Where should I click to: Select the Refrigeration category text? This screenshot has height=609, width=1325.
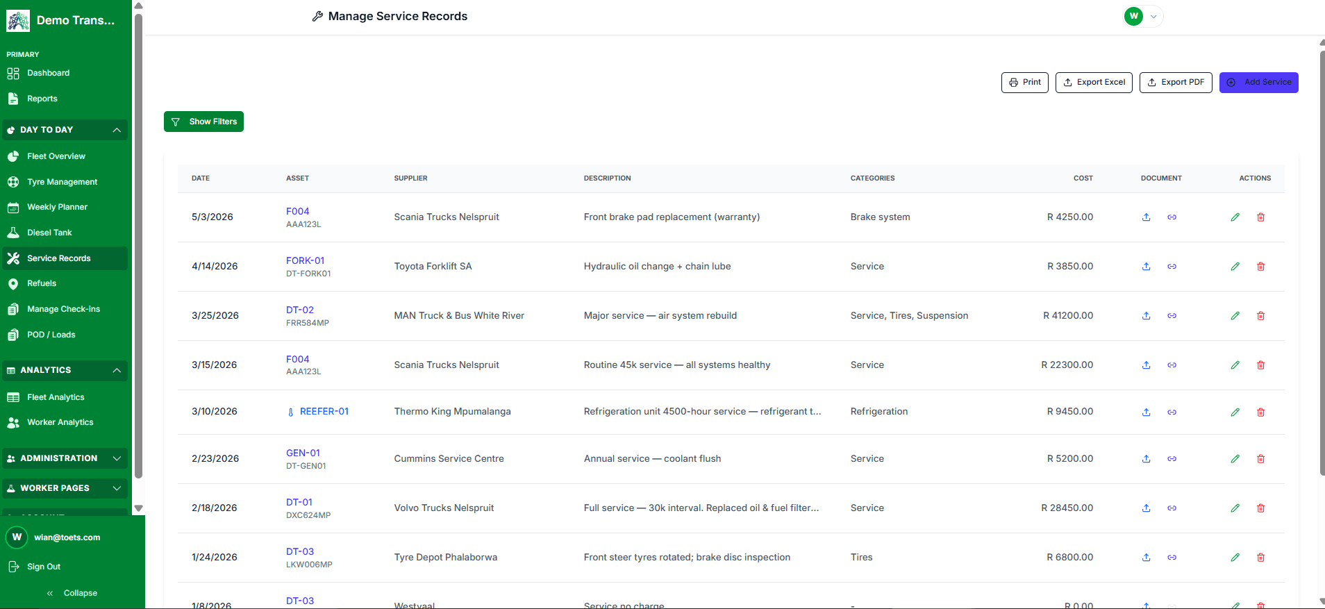coord(879,412)
